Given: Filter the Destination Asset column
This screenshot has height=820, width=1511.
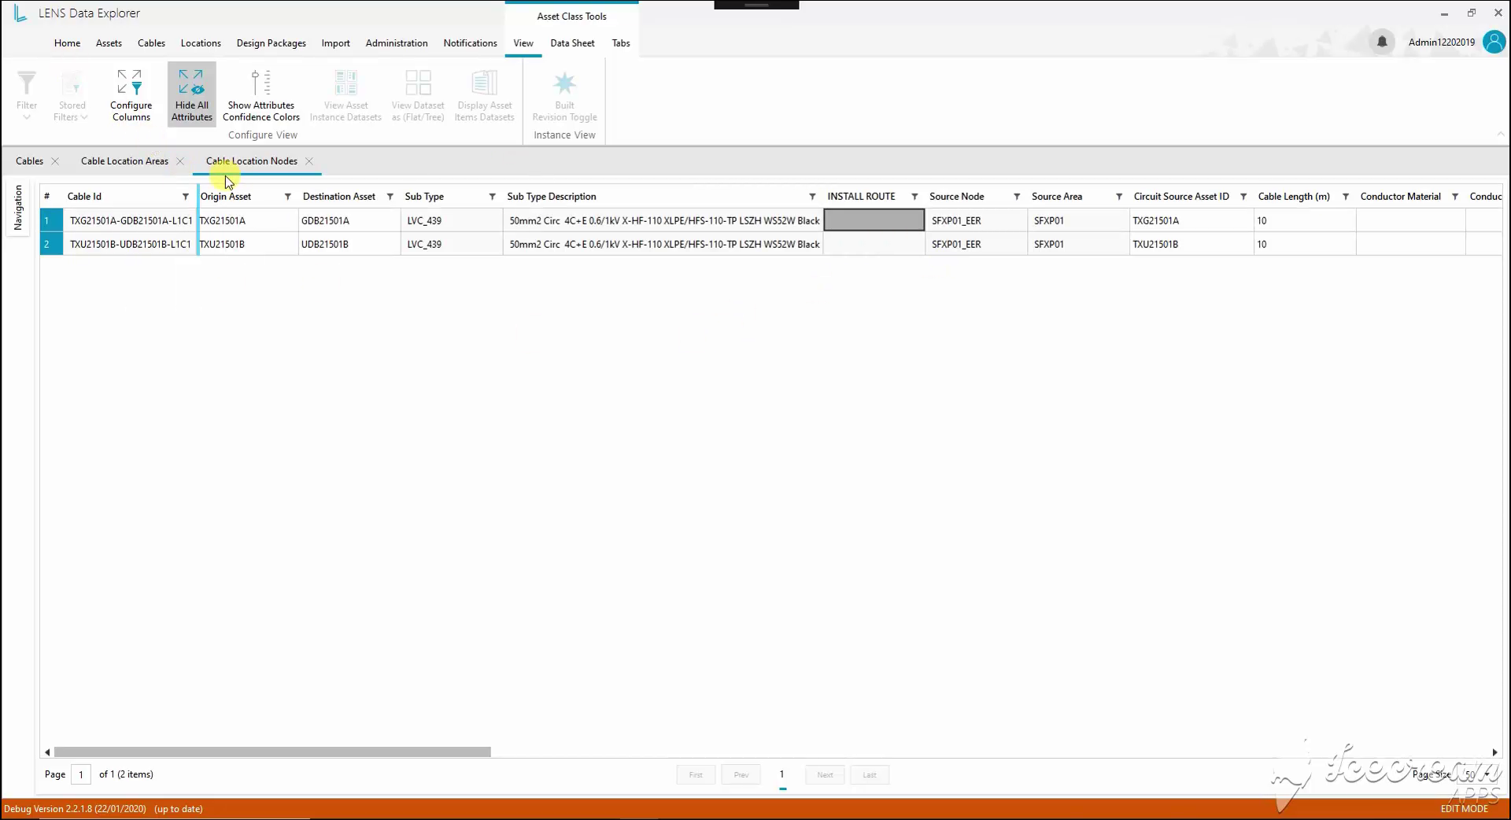Looking at the screenshot, I should pyautogui.click(x=390, y=197).
